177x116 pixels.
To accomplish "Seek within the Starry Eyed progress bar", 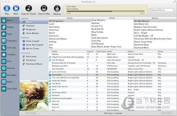I will tap(105, 11).
